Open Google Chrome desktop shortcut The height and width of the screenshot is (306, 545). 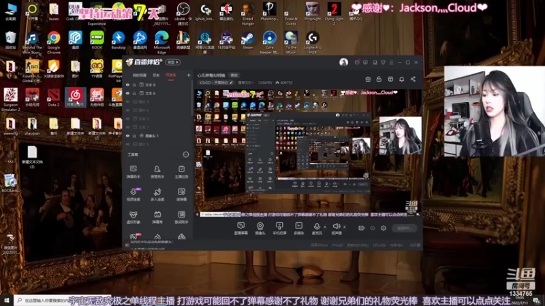click(54, 42)
